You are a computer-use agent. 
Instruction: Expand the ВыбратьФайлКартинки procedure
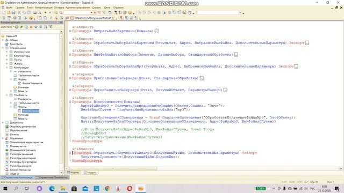(70, 31)
